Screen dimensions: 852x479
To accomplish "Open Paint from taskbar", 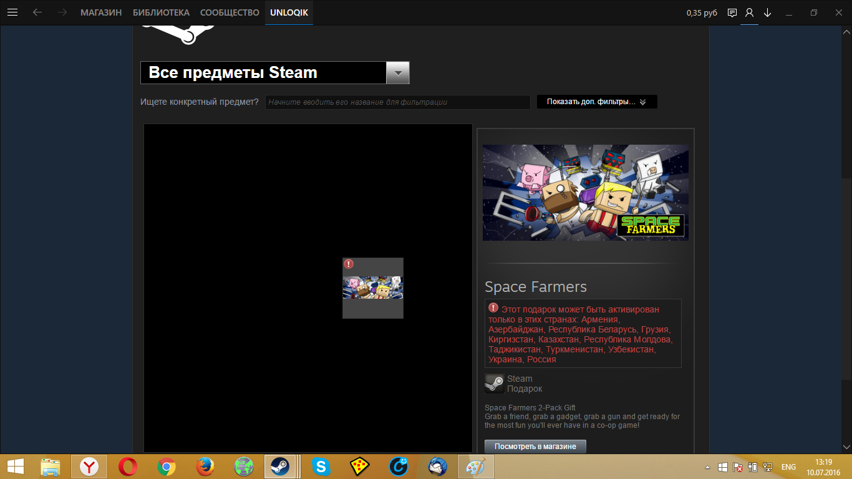I will (476, 467).
